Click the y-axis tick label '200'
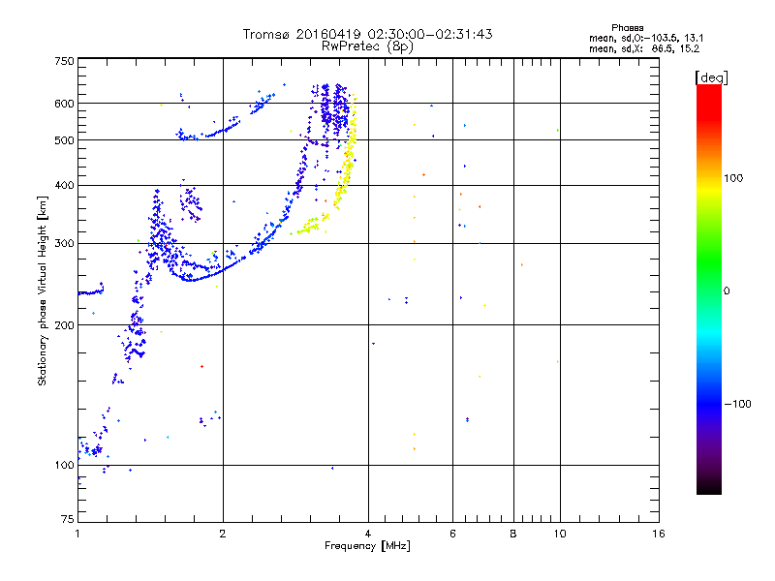This screenshot has width=775, height=581. [64, 325]
